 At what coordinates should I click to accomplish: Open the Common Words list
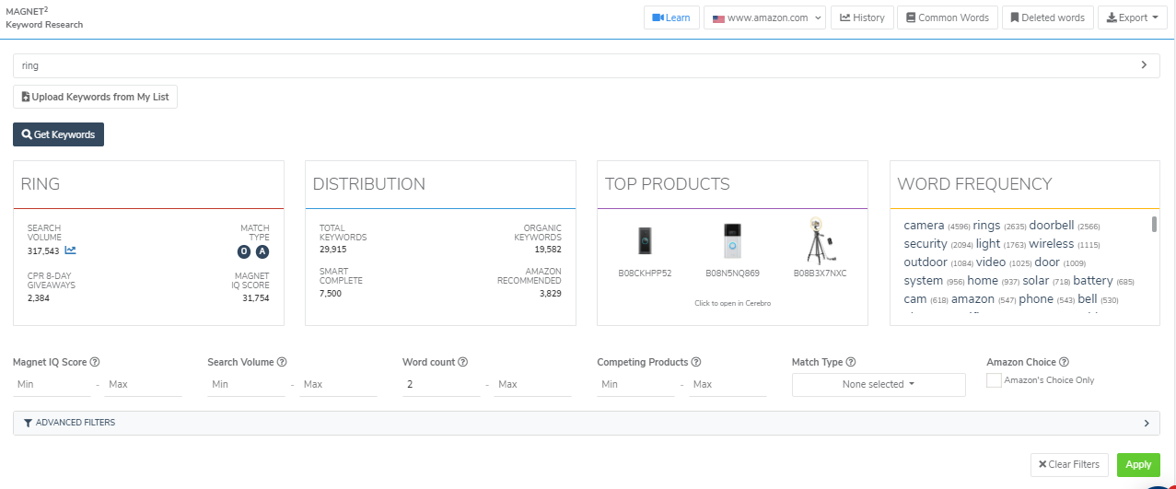947,17
